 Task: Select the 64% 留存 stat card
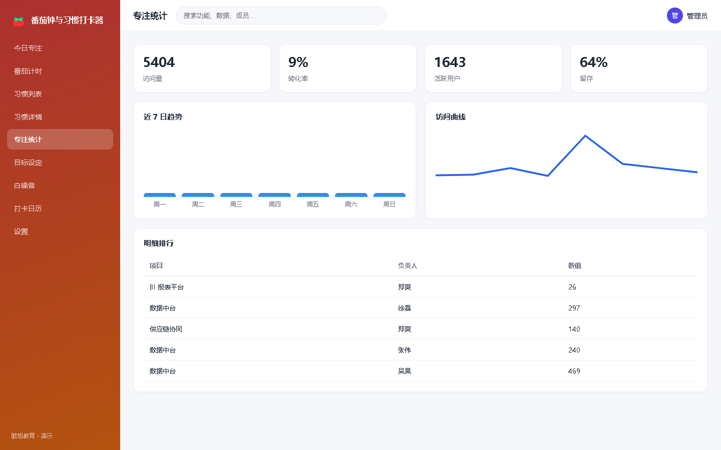pos(639,68)
